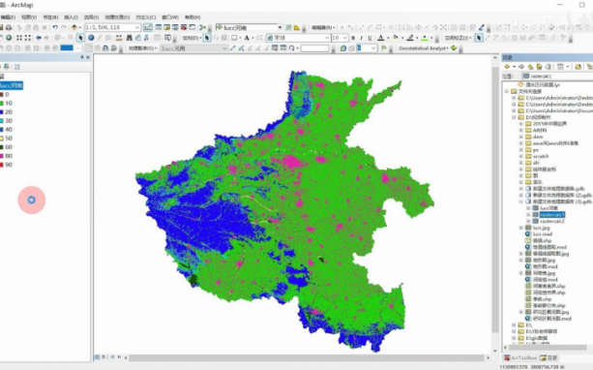Screen dimensions: 593x370
Task: Click the Undo arrow icon
Action: [55, 27]
